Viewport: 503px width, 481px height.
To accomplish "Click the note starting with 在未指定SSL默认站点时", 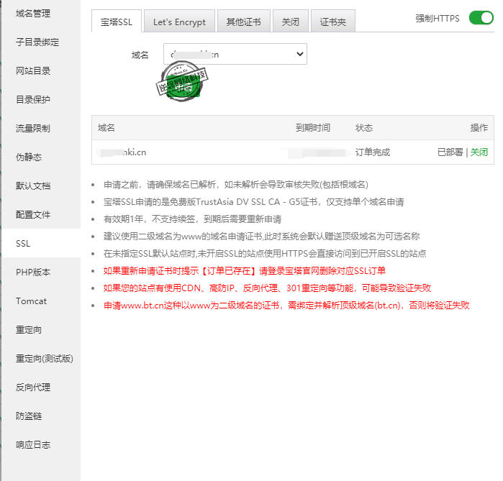I will tap(265, 254).
